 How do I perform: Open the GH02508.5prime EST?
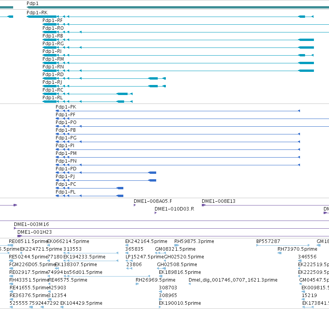(x=177, y=265)
